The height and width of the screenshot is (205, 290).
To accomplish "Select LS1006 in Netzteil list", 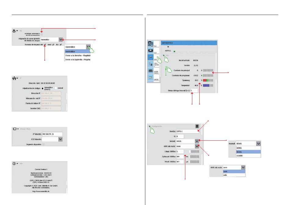I will (248, 156).
